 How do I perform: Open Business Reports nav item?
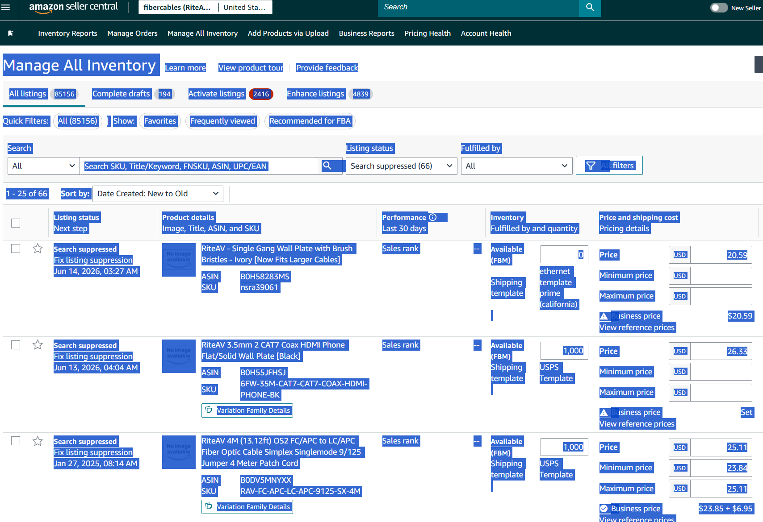(x=367, y=33)
